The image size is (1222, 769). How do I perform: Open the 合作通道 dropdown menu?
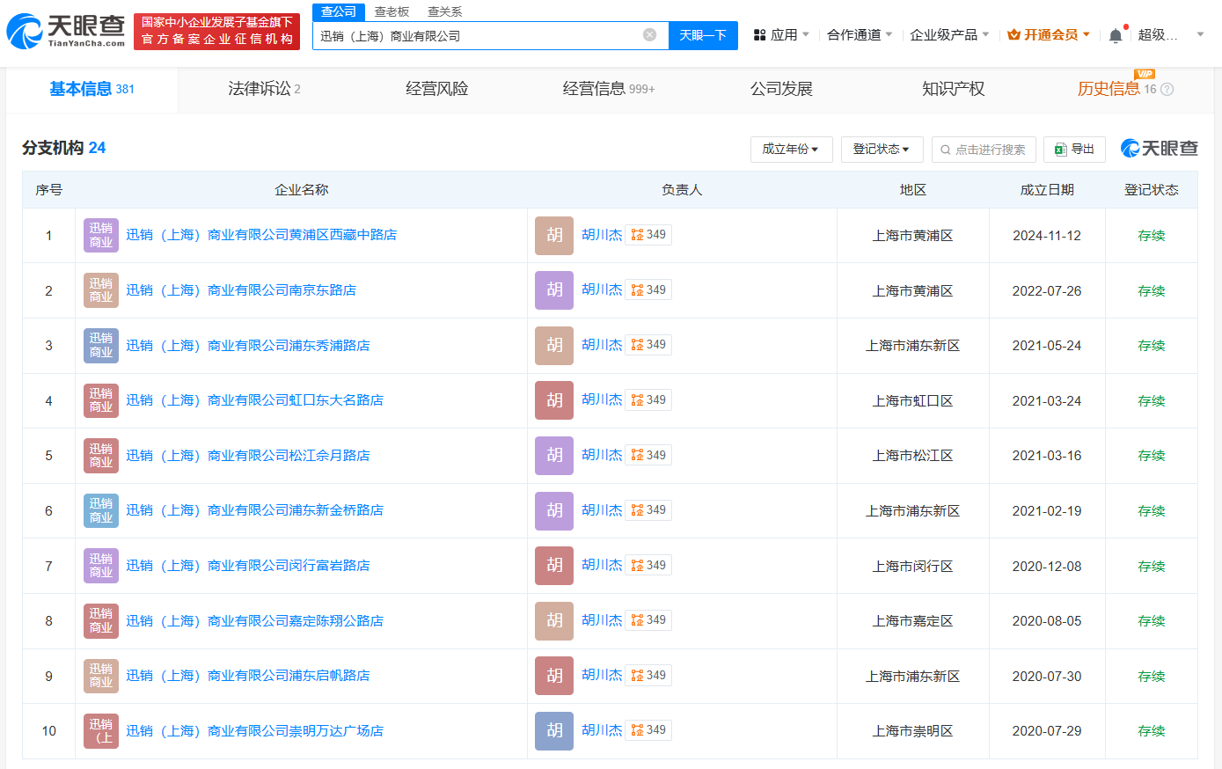tap(860, 35)
